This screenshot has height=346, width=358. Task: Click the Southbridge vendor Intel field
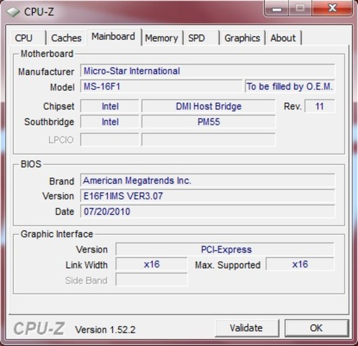110,122
